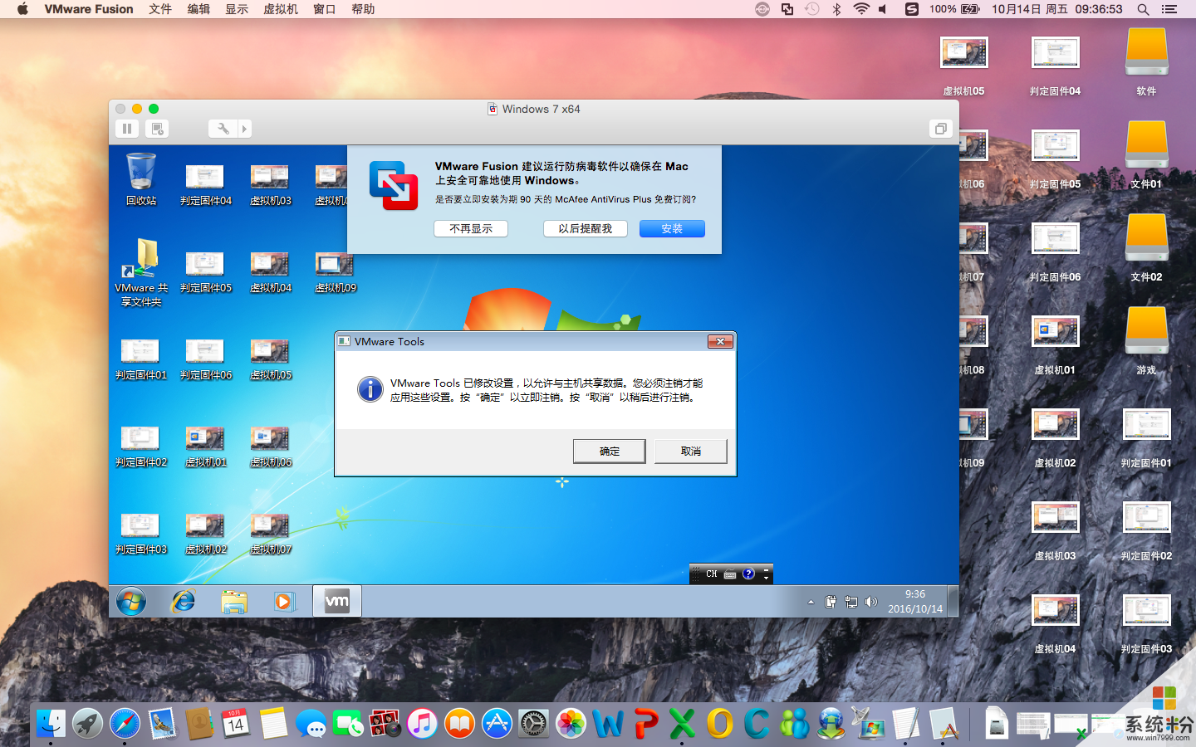The image size is (1196, 747).
Task: Close the VMware Tools dialog window
Action: coord(720,341)
